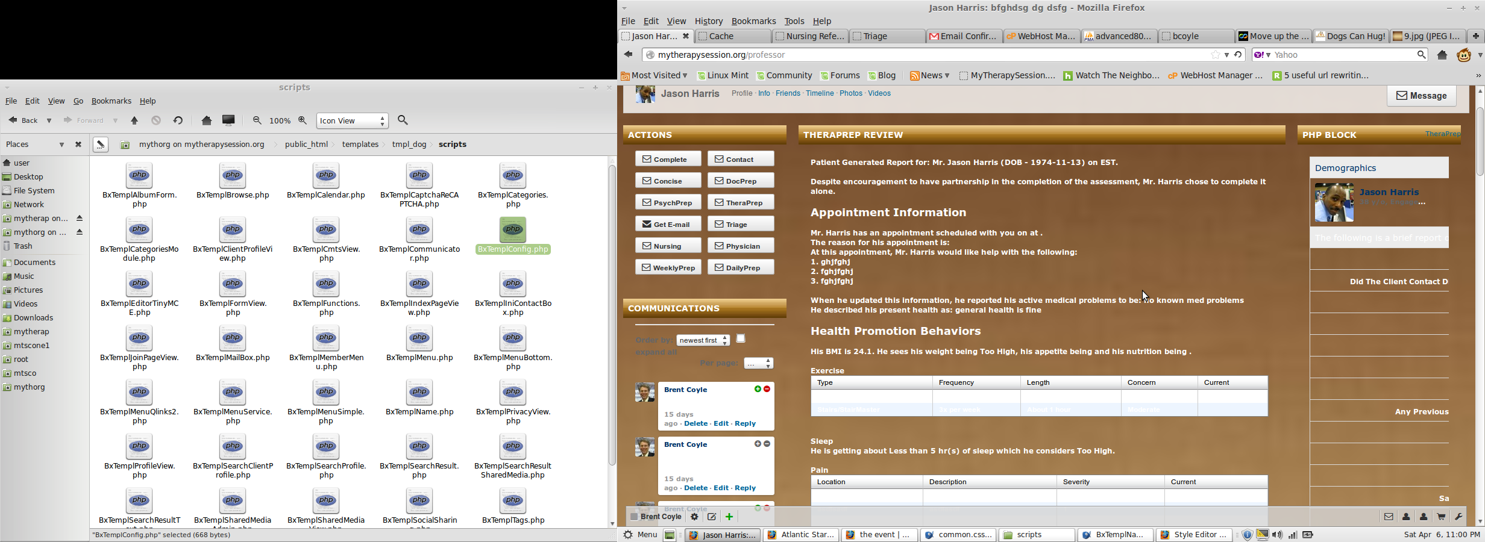
Task: Open the Icon View mode dropdown
Action: (353, 120)
